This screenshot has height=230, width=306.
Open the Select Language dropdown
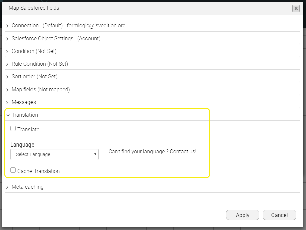tap(54, 154)
